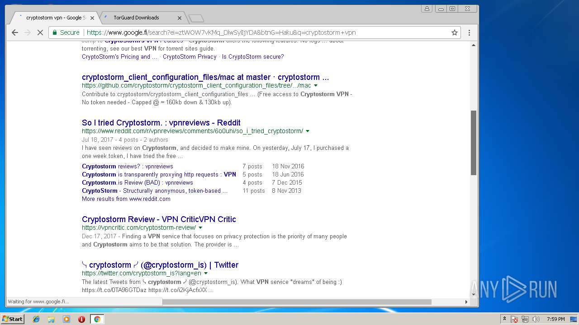Click the scroll down arrow
The width and height of the screenshot is (579, 325).
point(474,294)
